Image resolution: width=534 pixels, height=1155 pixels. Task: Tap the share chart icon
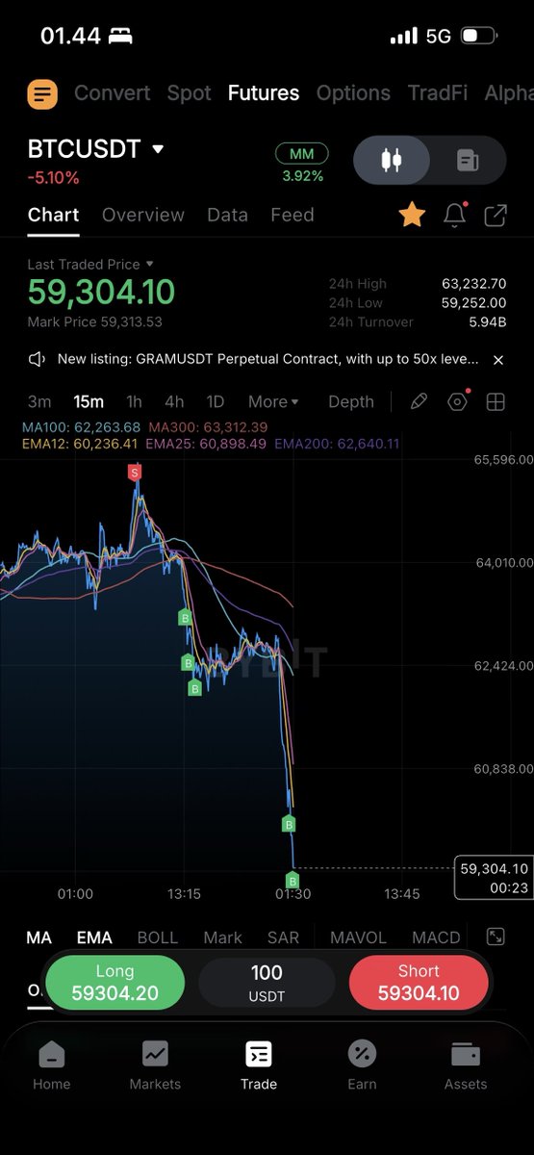[496, 215]
